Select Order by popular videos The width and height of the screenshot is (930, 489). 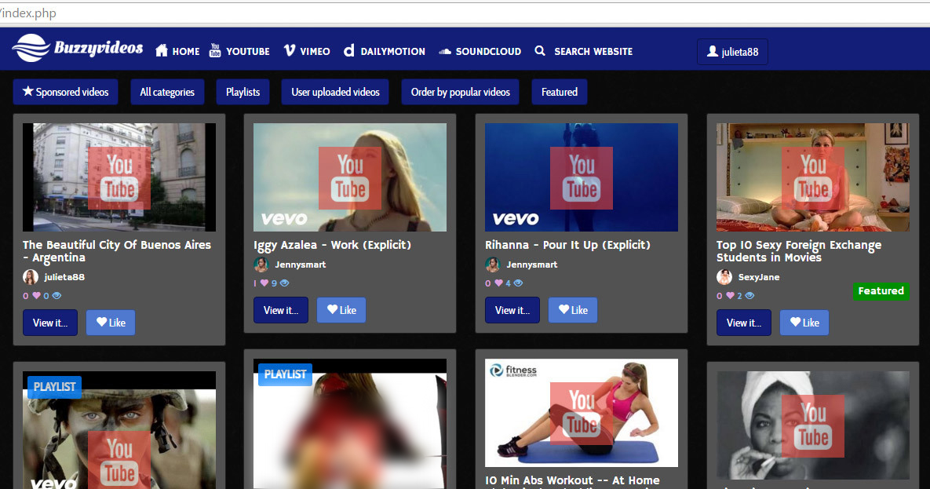point(460,92)
